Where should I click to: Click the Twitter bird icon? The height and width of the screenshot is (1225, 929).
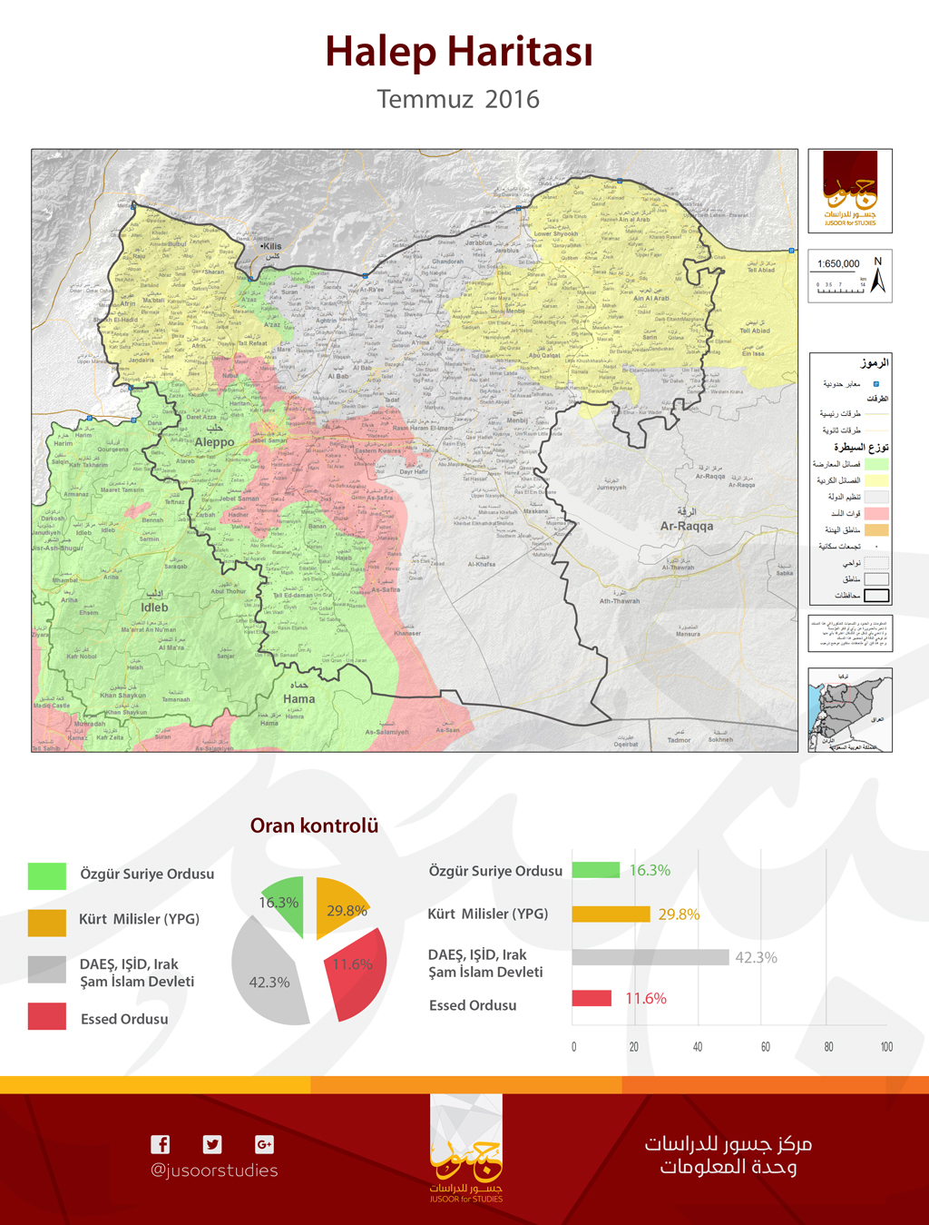[212, 1144]
